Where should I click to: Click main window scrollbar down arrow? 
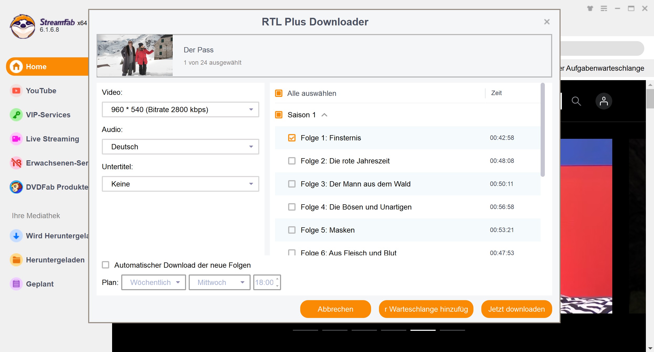[650, 348]
